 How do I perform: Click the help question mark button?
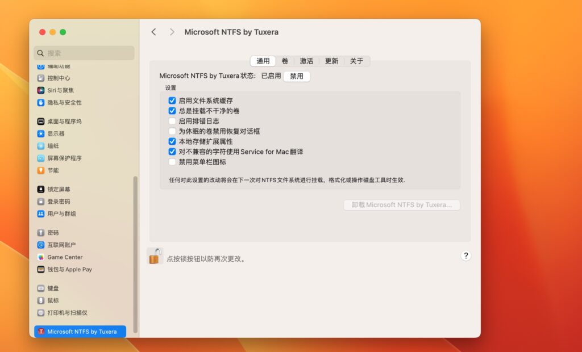coord(465,255)
